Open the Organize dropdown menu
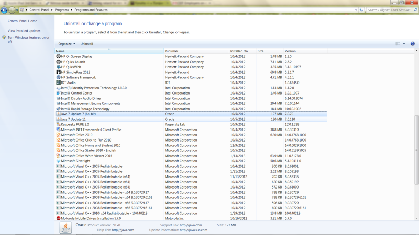This screenshot has width=419, height=235. pos(67,44)
